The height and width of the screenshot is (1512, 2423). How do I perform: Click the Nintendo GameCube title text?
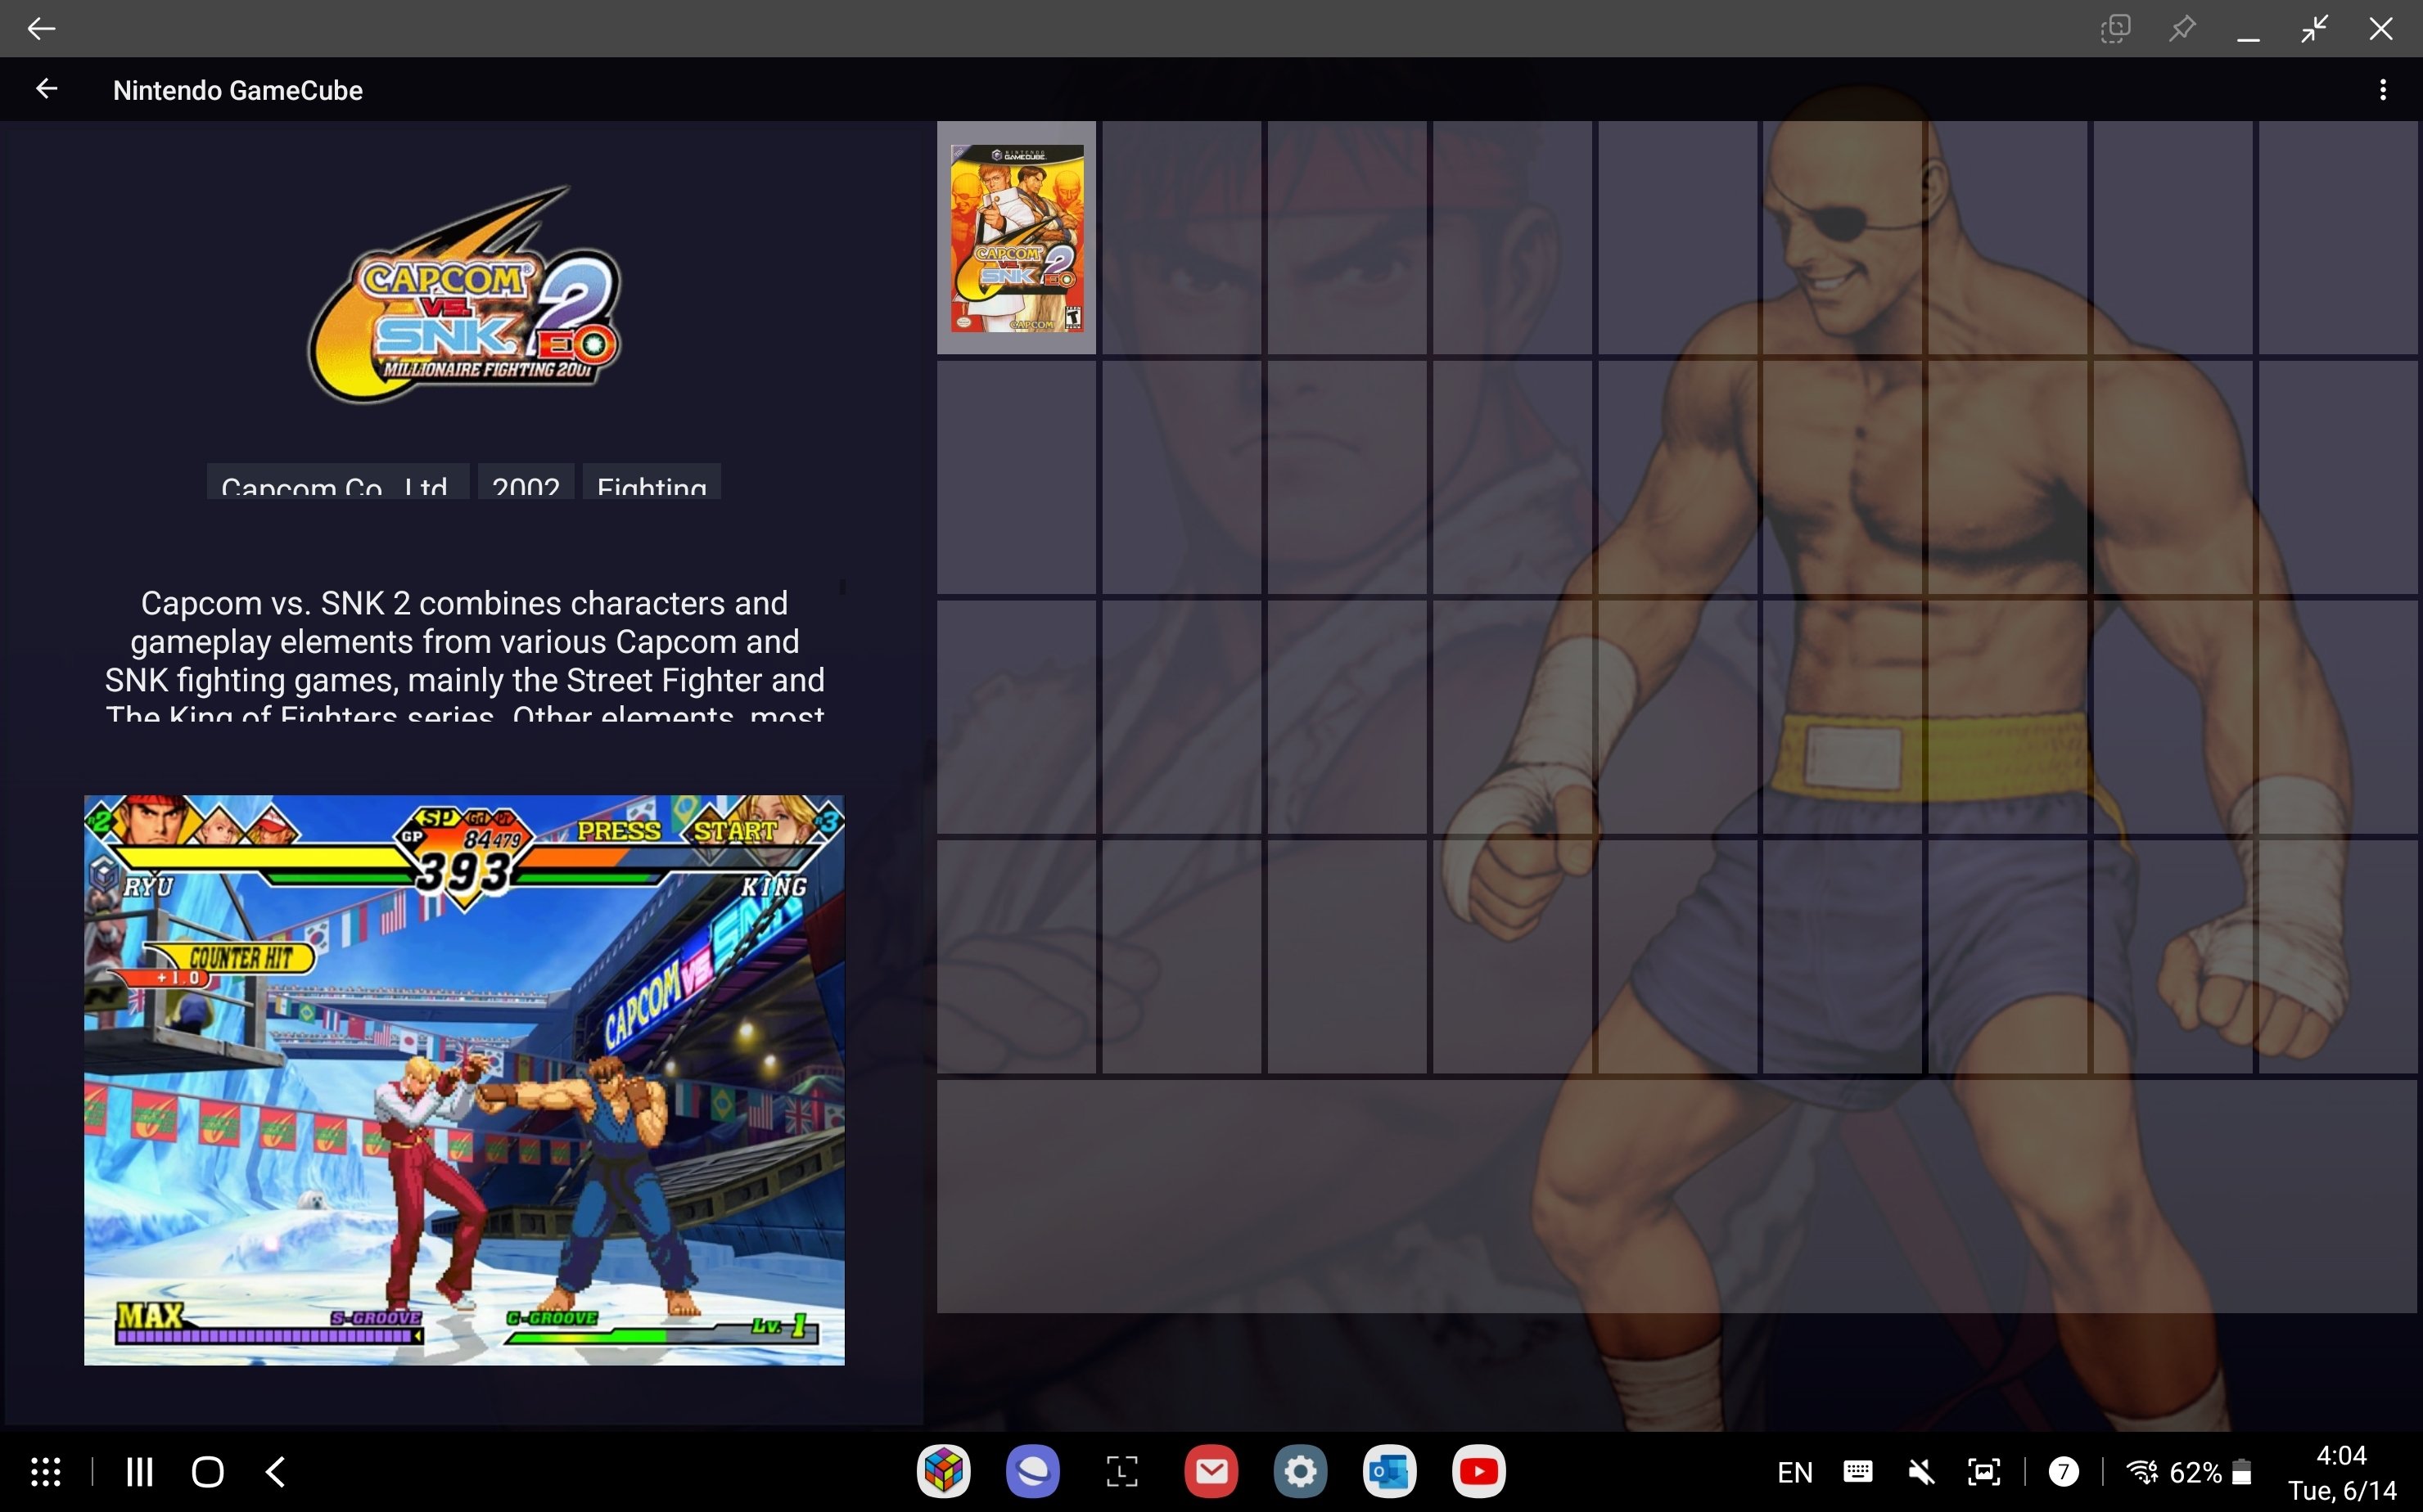tap(237, 90)
